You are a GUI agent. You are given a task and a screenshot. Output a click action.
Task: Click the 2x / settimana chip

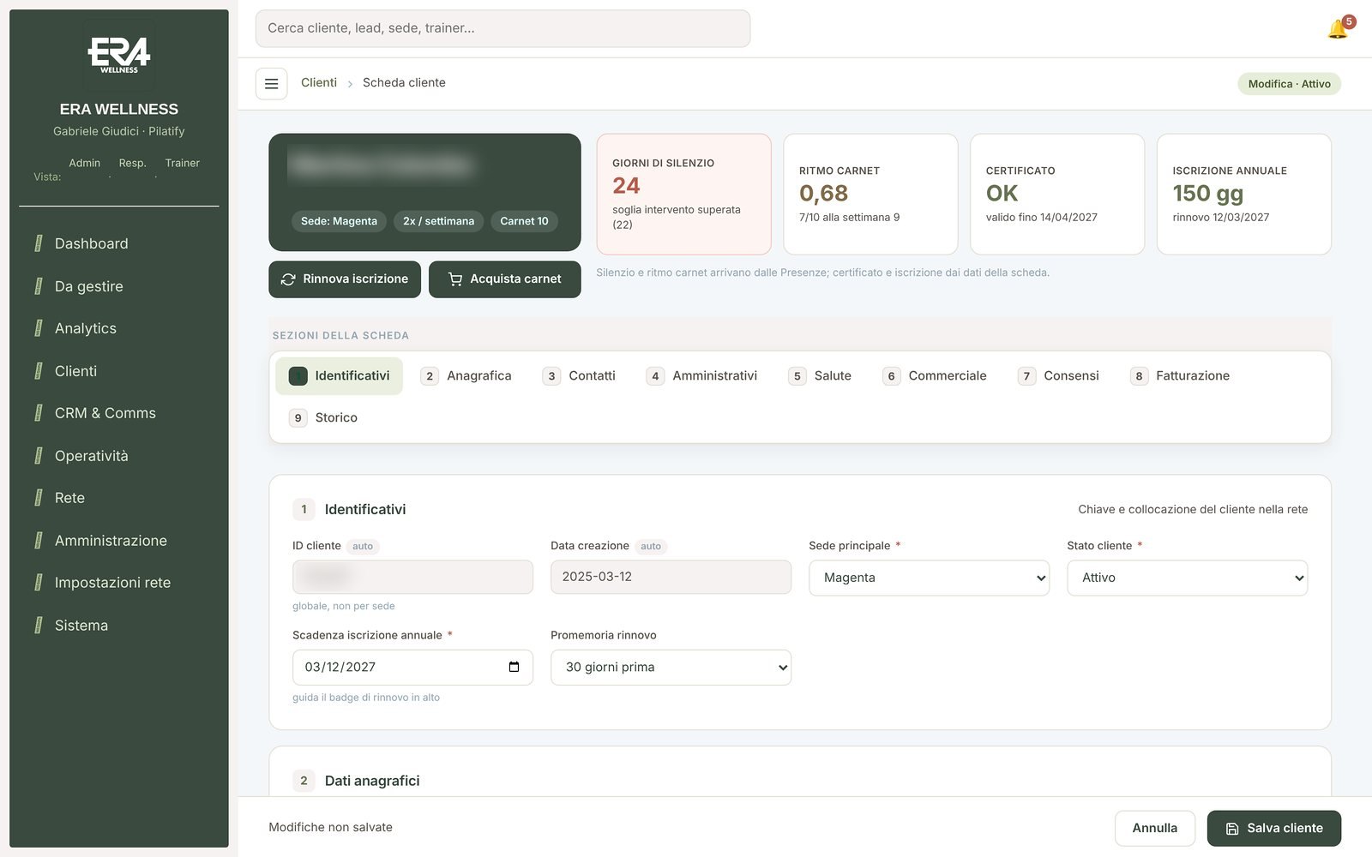pos(438,221)
